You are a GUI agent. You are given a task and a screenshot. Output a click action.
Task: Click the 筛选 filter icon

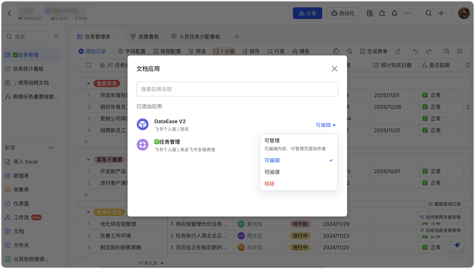click(191, 51)
